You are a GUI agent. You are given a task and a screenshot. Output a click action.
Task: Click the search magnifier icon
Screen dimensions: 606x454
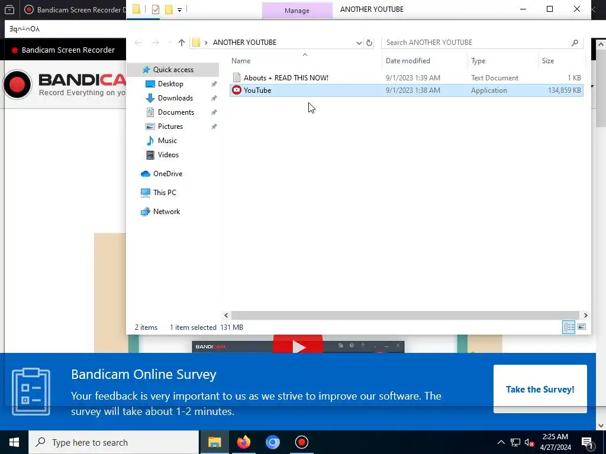pyautogui.click(x=575, y=43)
